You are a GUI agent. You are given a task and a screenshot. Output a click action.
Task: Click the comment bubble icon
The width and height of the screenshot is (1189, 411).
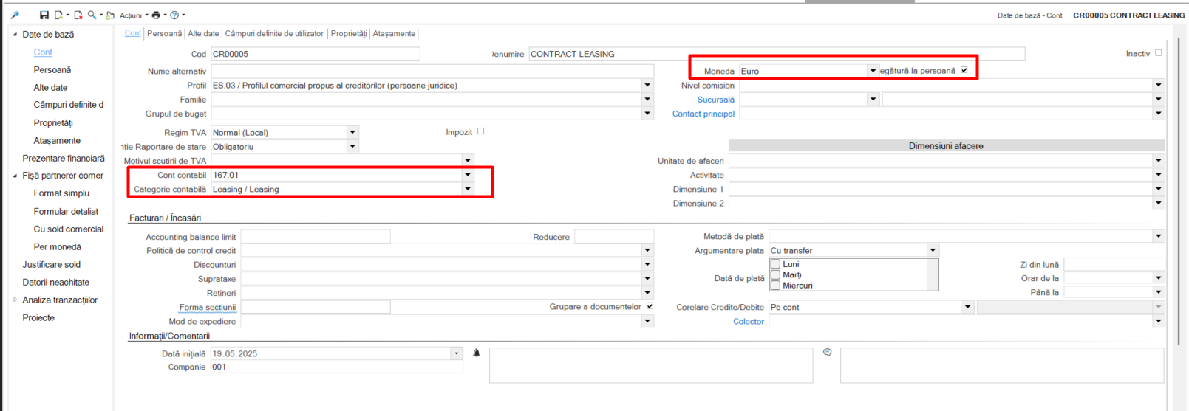pos(828,353)
